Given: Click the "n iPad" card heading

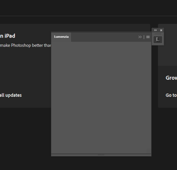Looking at the screenshot, I should [8, 36].
